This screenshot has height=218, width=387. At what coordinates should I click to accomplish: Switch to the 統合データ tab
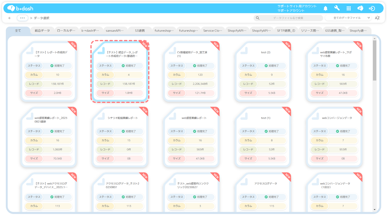(x=42, y=31)
